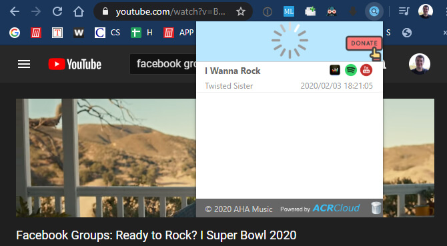Open the YouTube hamburger guide menu

[x=24, y=64]
